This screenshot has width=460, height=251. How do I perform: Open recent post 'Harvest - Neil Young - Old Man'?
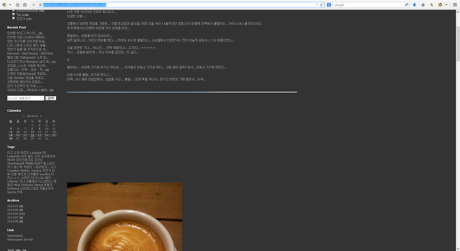(30, 54)
